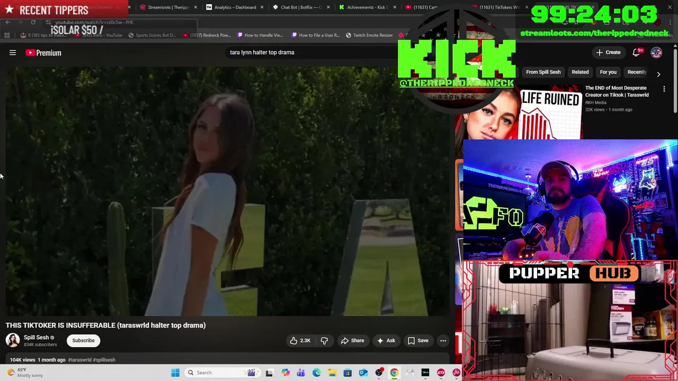The width and height of the screenshot is (678, 381).
Task: Open the Spill Sesh channel name link
Action: coord(36,337)
